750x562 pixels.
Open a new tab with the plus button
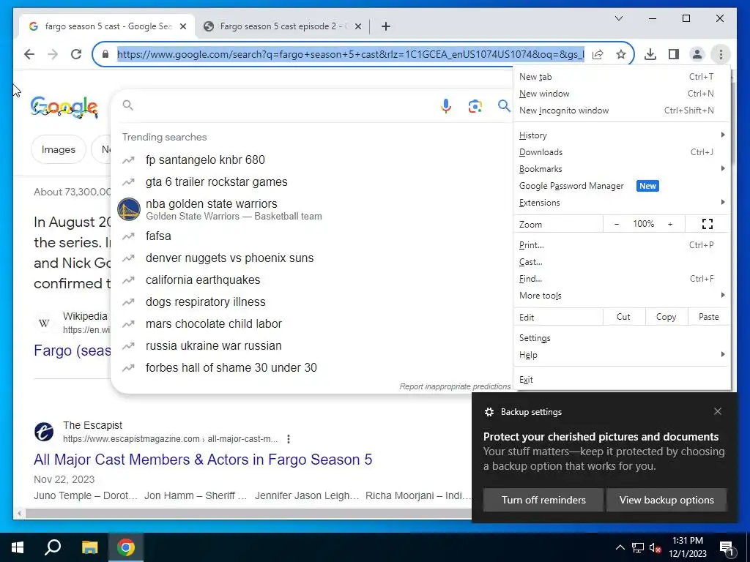coord(386,26)
